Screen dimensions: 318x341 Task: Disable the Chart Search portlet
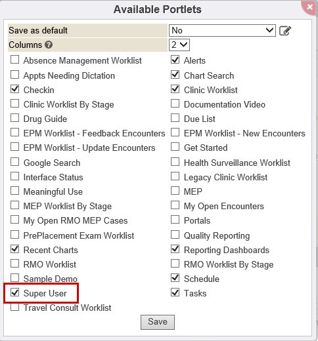pyautogui.click(x=175, y=75)
